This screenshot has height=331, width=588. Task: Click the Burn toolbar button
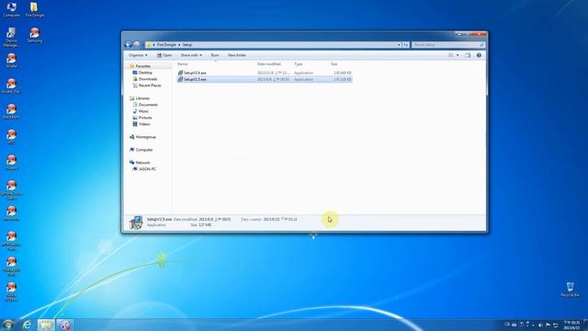coord(215,55)
